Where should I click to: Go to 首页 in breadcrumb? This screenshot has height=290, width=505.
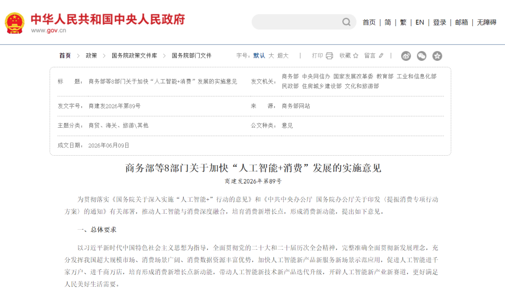65,56
